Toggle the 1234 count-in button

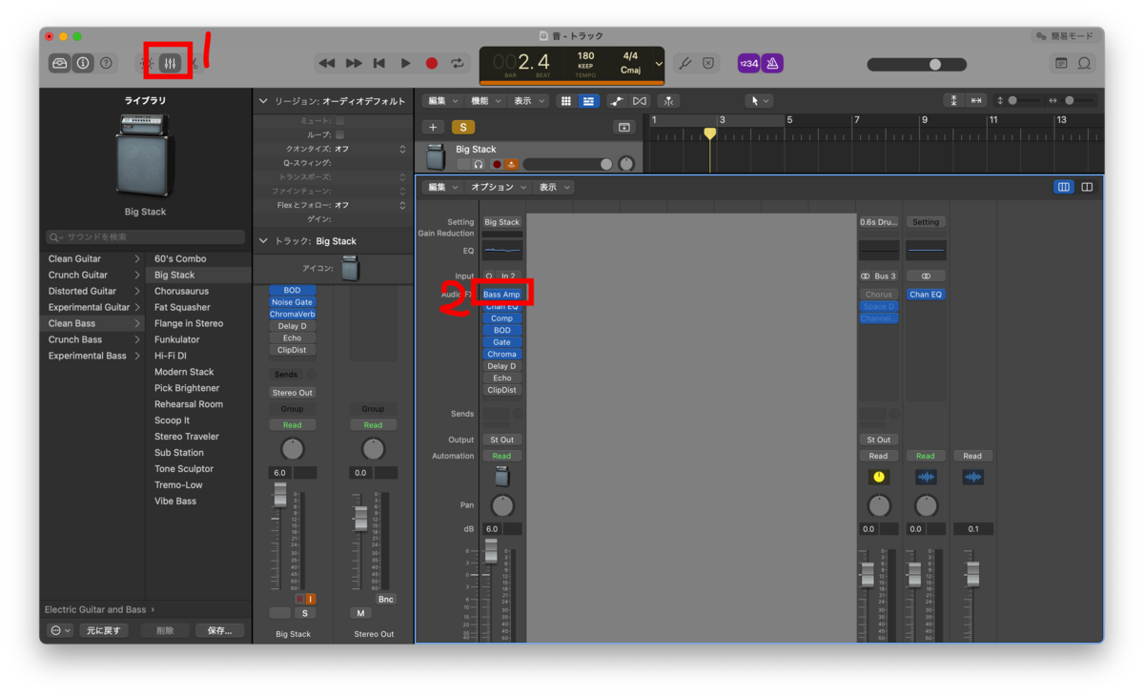coord(748,63)
